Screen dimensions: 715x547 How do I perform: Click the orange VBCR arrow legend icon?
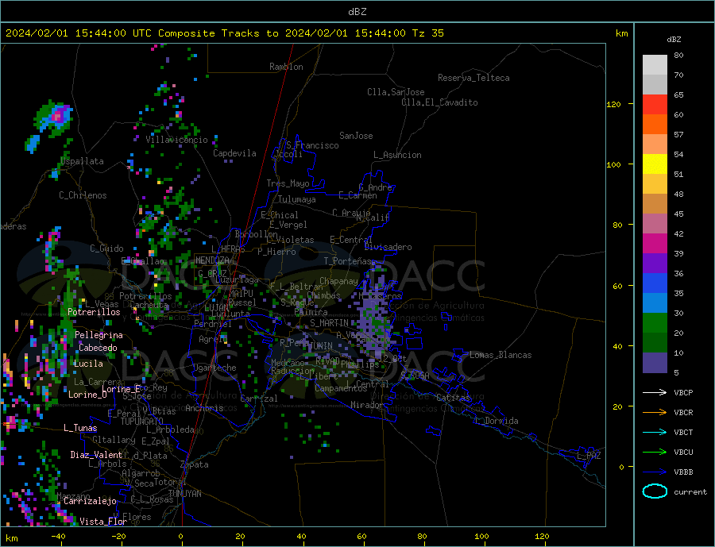[x=655, y=412]
